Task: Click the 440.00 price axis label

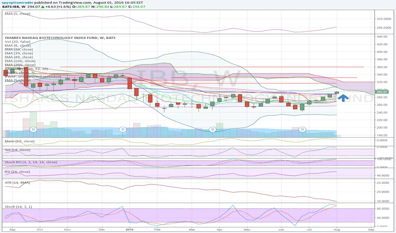Action: pos(382,36)
